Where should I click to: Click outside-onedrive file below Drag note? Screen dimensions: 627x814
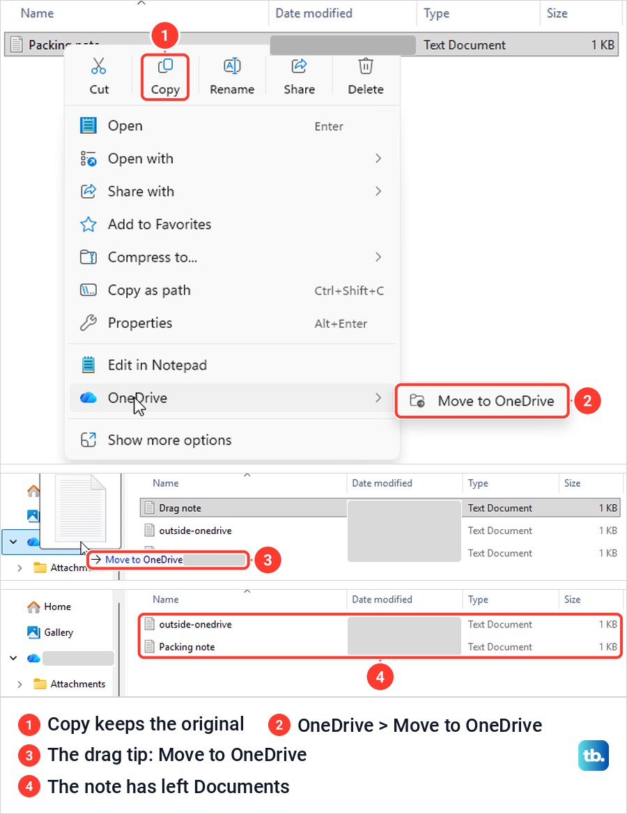pyautogui.click(x=195, y=531)
